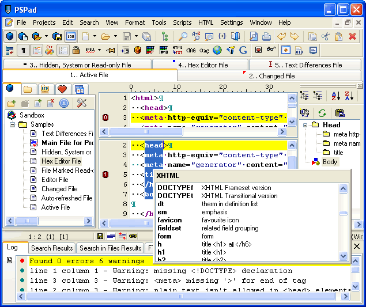The image size is (366, 307).
Task: Click the Open file folder icon
Action: click(105, 36)
